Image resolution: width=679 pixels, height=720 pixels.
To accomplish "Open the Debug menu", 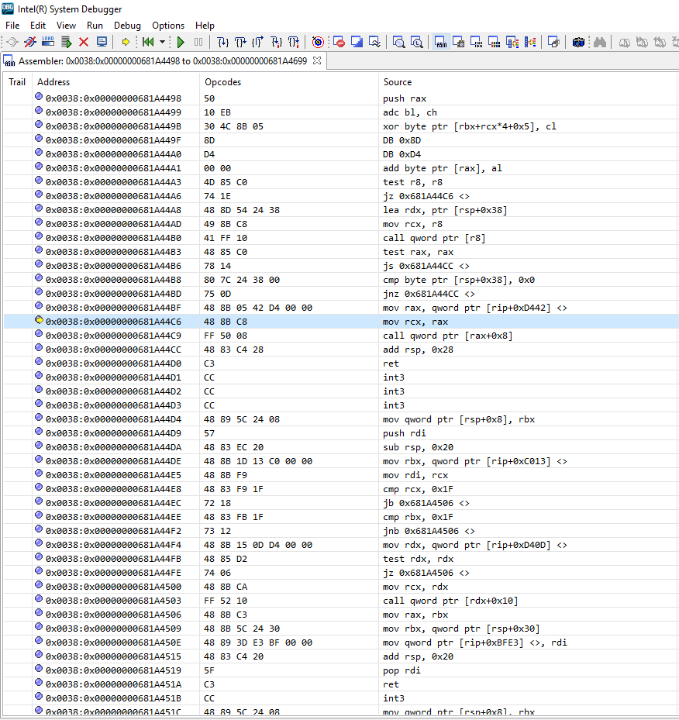I will click(x=127, y=26).
